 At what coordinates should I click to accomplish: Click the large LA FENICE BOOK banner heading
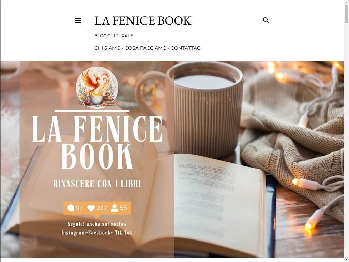coord(97,142)
